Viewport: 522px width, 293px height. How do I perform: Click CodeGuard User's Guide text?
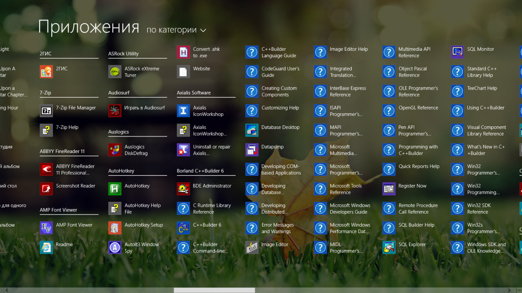[280, 72]
